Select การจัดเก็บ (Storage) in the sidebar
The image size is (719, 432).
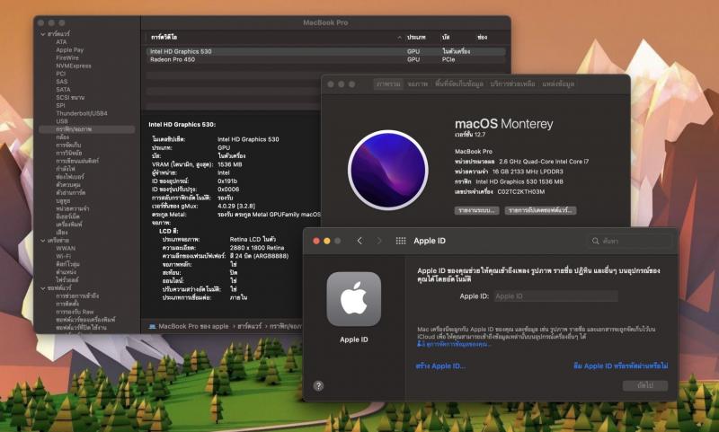click(x=68, y=145)
